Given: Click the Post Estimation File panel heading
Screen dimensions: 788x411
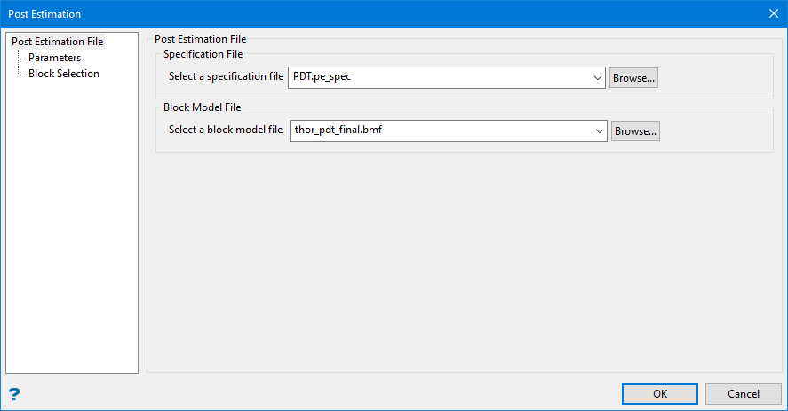Looking at the screenshot, I should coord(201,39).
